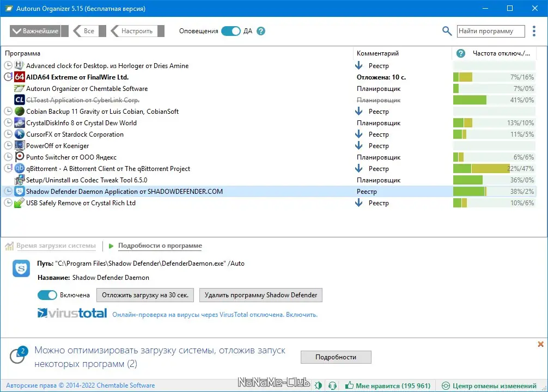
Task: Click the Найти программу search field
Action: [491, 31]
